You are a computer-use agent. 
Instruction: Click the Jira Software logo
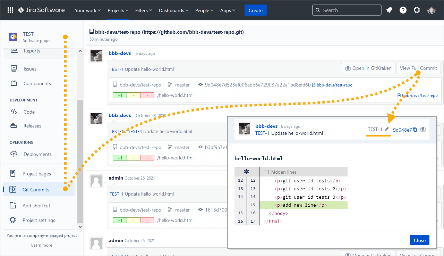click(x=41, y=10)
